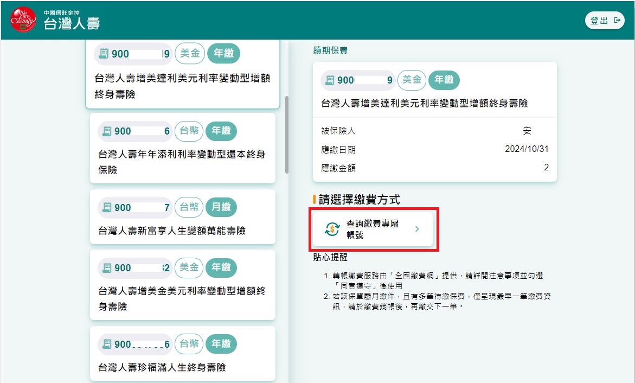This screenshot has height=383, width=635.
Task: Click the due date 2024/10/31 value
Action: pos(527,149)
